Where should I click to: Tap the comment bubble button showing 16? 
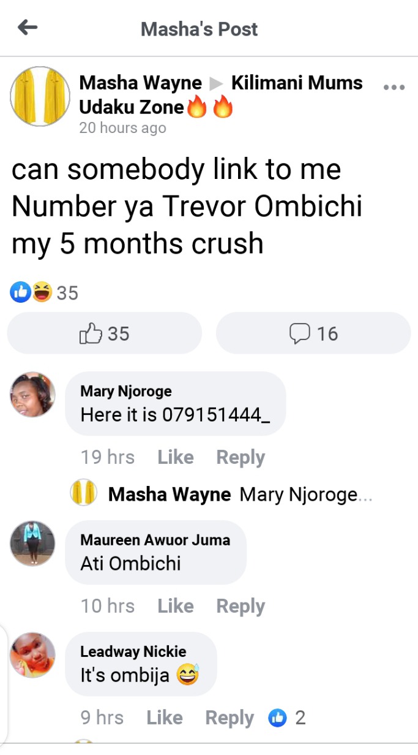click(x=313, y=333)
